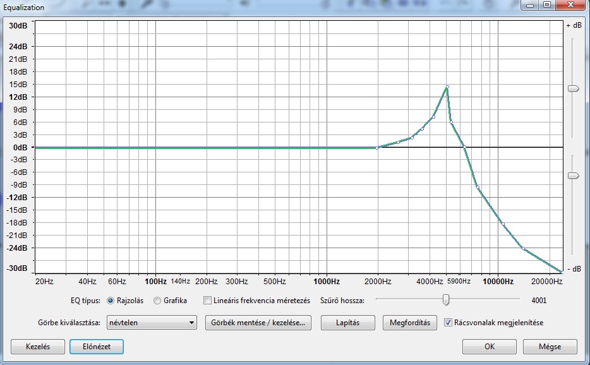Switch EQ type to Grafika

157,301
